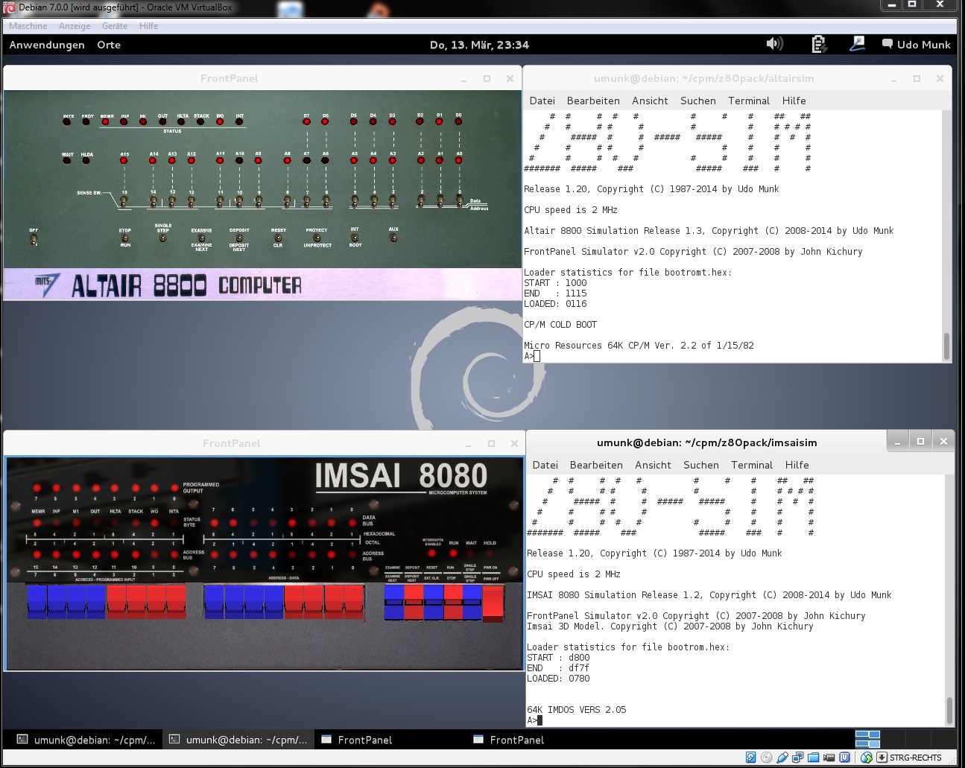
Task: Flip the Altair RESET/CLR switch
Action: click(278, 238)
